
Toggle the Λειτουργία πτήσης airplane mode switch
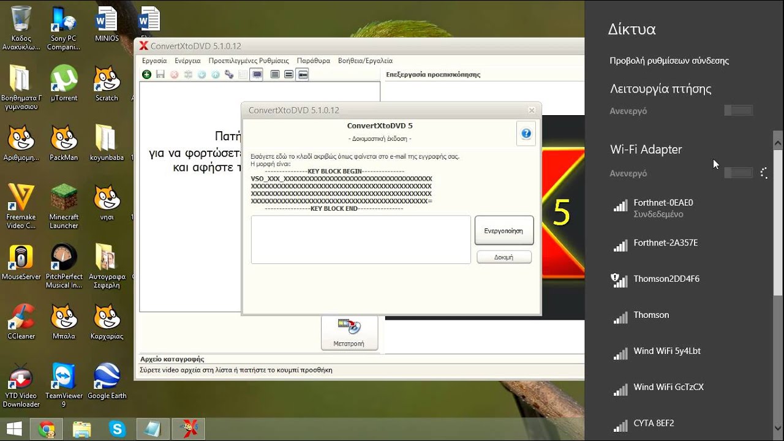pos(738,111)
